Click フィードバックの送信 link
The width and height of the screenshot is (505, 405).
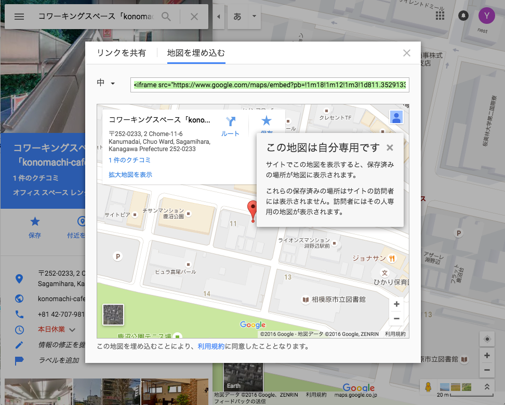click(240, 401)
